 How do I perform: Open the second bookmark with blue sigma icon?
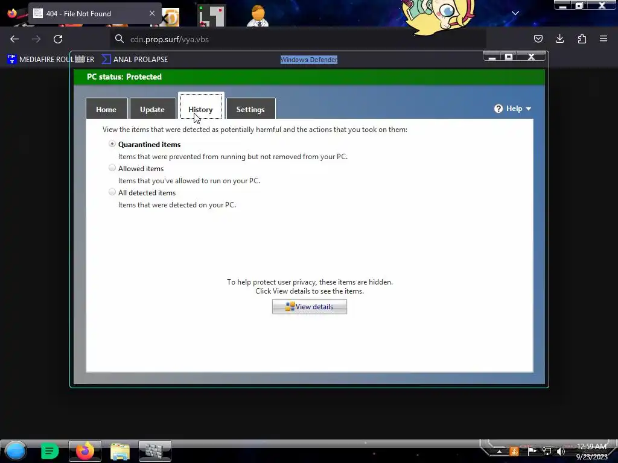135,60
